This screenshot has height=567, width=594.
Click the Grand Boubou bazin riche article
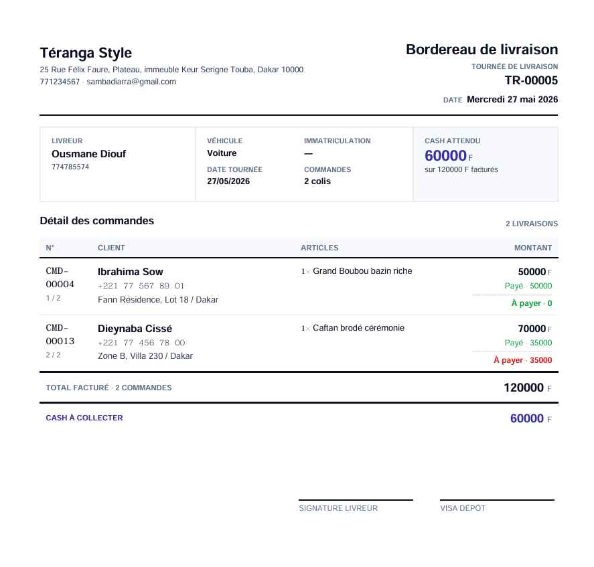(x=362, y=271)
